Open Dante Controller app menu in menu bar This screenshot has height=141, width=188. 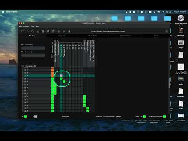(x=11, y=12)
